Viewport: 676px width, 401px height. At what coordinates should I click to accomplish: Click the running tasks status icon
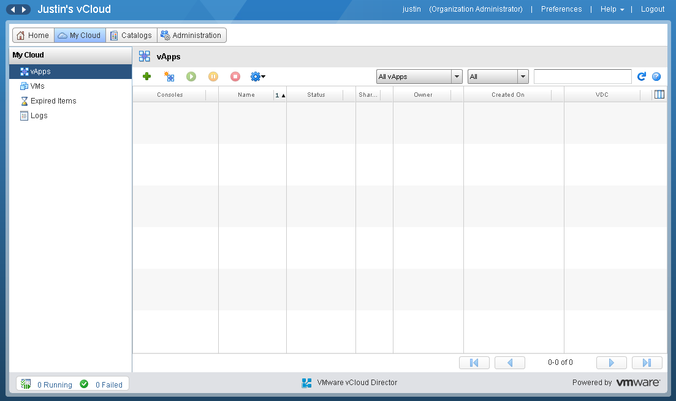point(26,384)
